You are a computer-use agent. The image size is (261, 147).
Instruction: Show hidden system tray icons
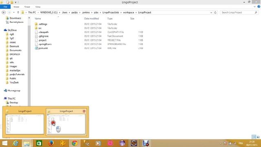click(221, 143)
